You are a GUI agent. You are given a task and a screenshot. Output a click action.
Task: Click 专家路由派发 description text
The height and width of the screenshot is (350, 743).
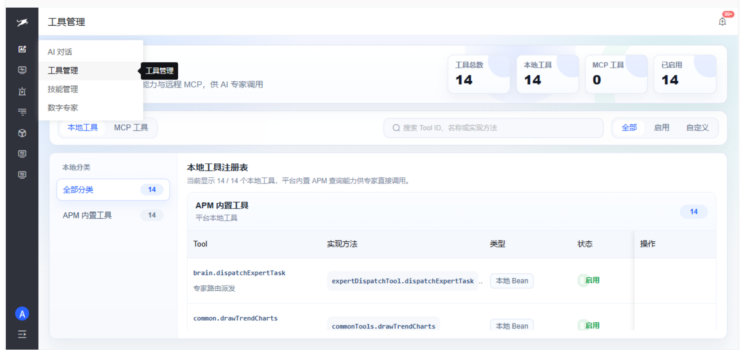tap(214, 289)
